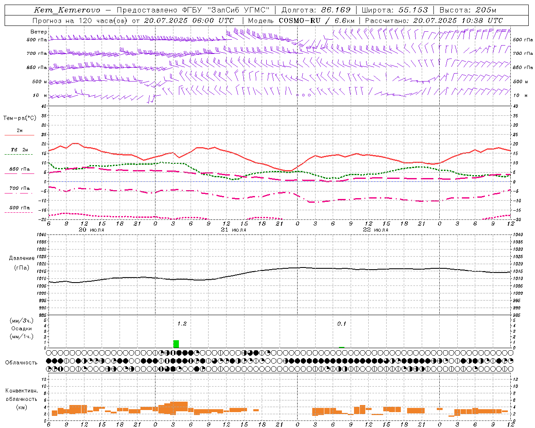The image size is (535, 428).
Task: Click the 21 июля date label
Action: pyautogui.click(x=234, y=230)
